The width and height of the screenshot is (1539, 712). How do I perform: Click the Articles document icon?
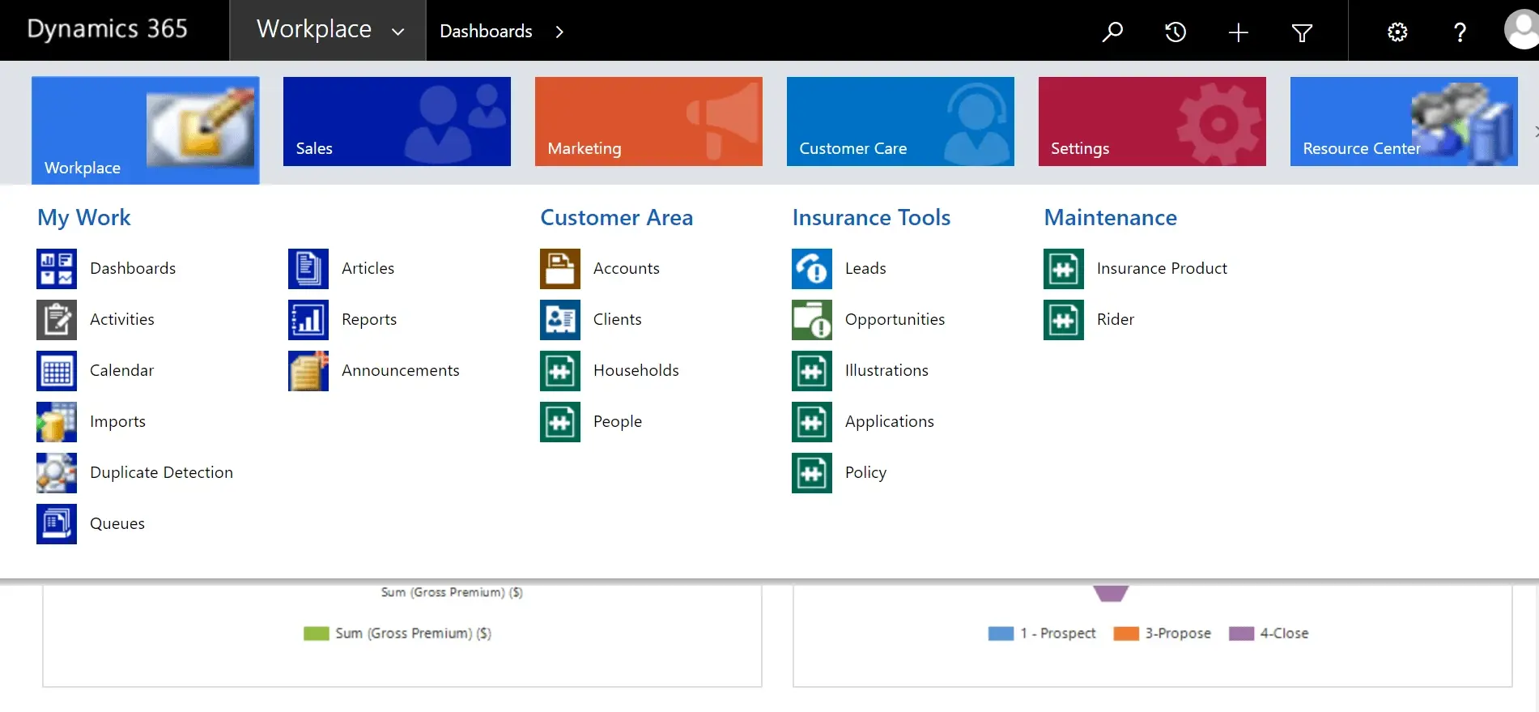(308, 269)
